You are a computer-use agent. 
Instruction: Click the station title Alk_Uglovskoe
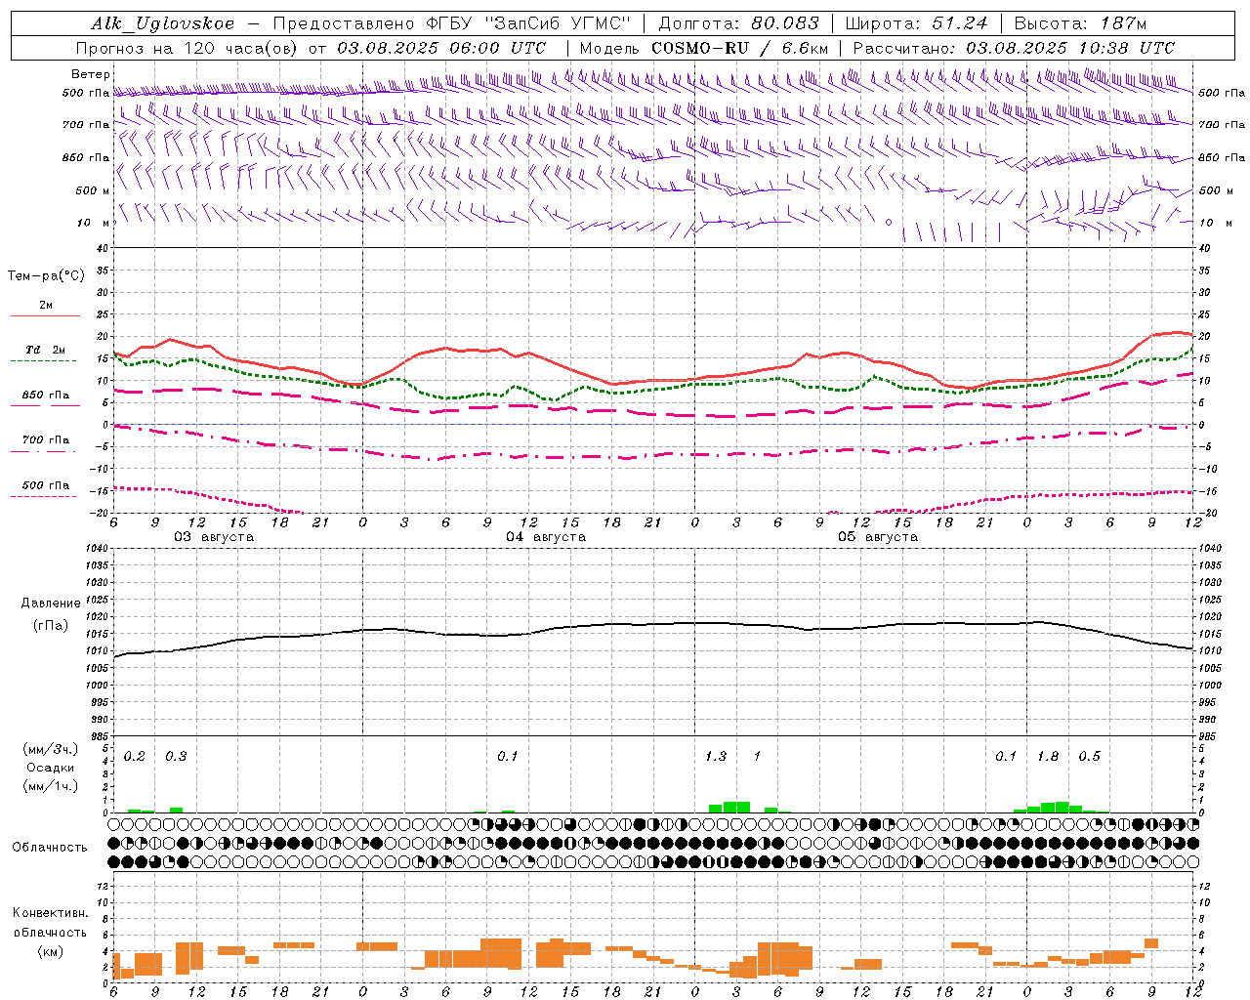(163, 23)
